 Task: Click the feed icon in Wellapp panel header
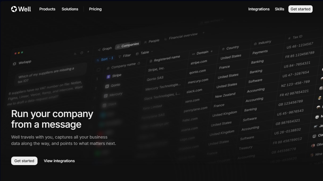75,54
